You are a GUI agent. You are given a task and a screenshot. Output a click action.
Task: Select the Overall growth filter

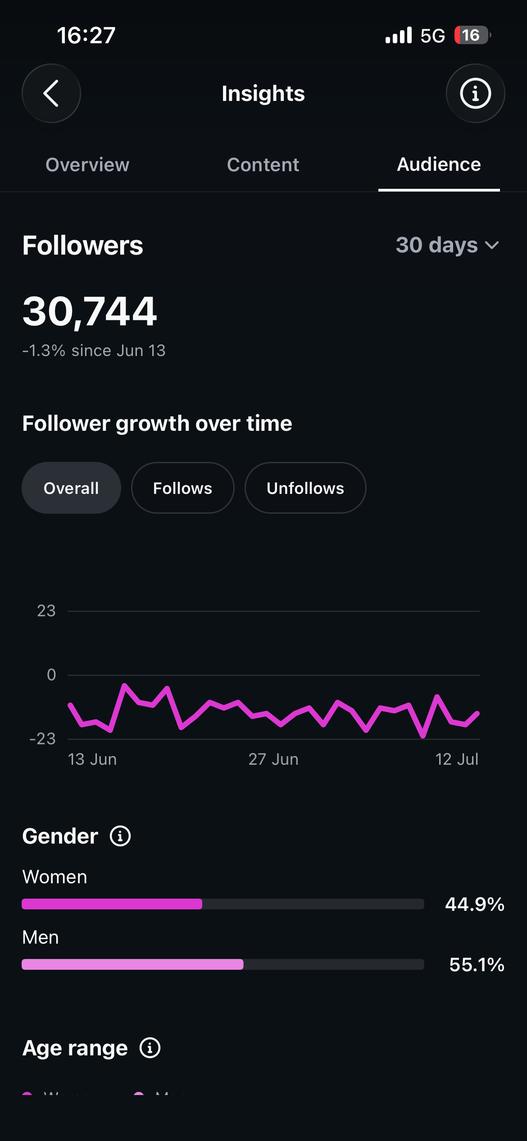click(71, 488)
